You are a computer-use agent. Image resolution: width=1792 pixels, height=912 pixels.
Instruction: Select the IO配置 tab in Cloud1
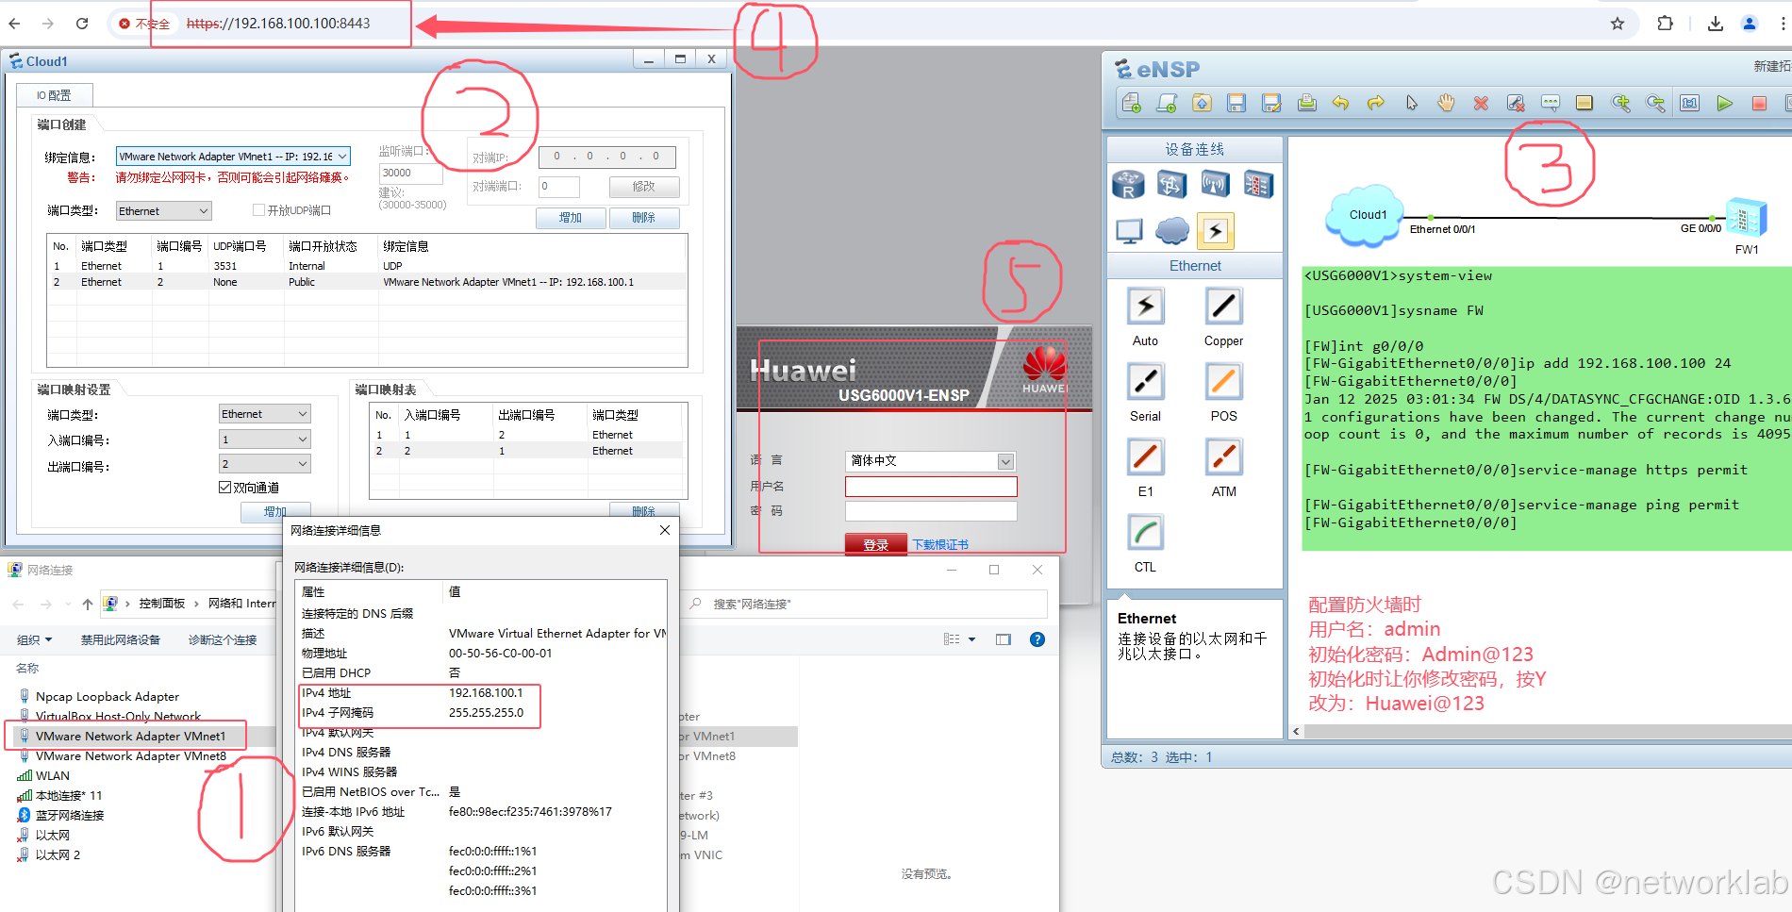pyautogui.click(x=54, y=95)
